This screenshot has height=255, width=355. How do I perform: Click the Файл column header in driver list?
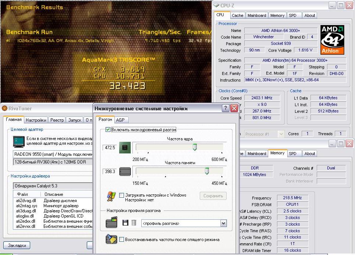tap(27, 194)
